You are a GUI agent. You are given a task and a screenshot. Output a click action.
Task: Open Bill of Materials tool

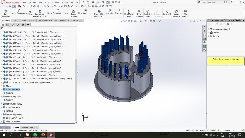click(139, 14)
